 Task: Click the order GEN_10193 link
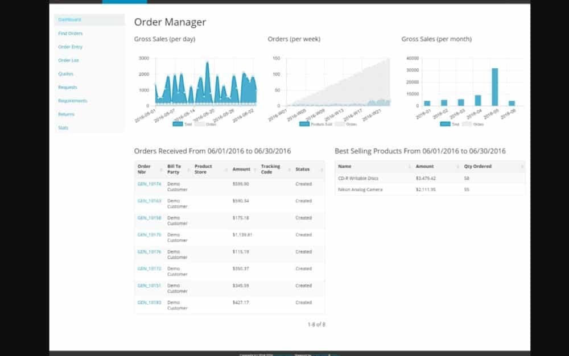pos(149,303)
